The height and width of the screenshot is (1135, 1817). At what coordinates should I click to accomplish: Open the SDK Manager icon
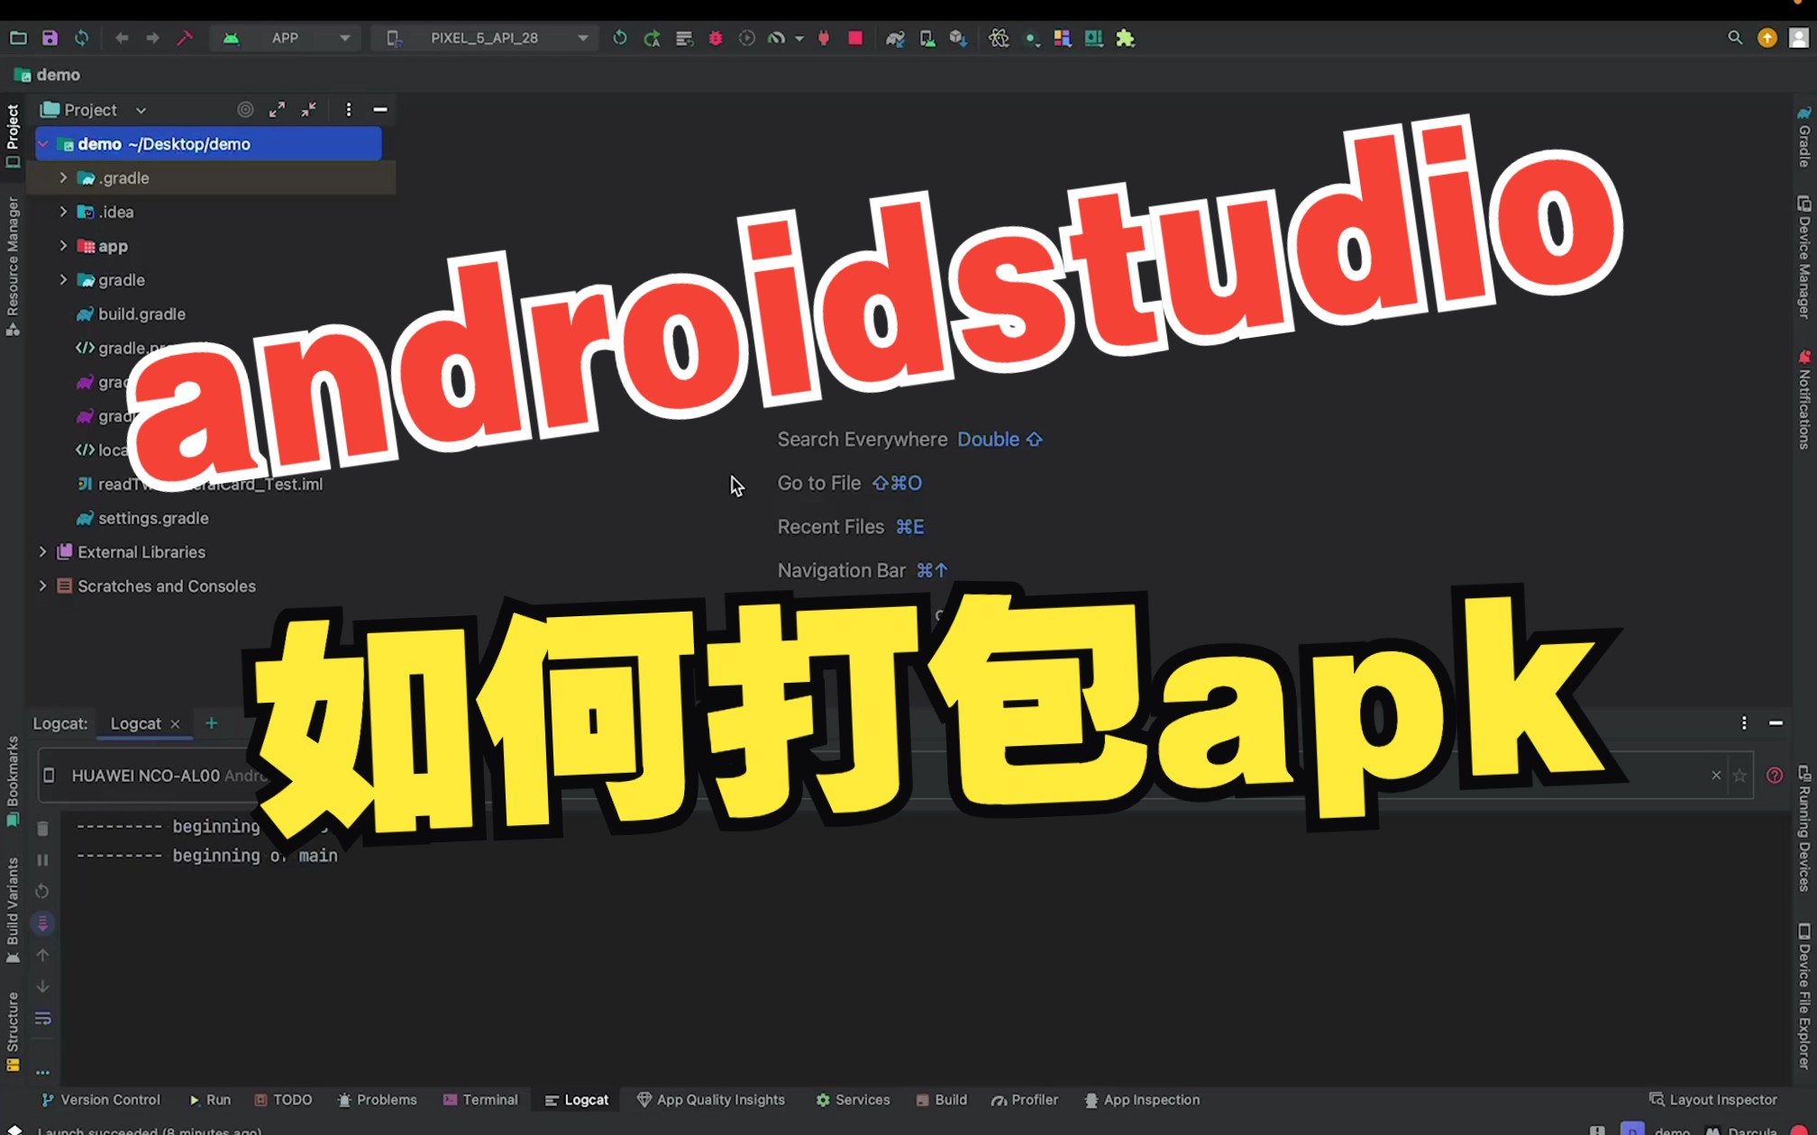tap(958, 38)
